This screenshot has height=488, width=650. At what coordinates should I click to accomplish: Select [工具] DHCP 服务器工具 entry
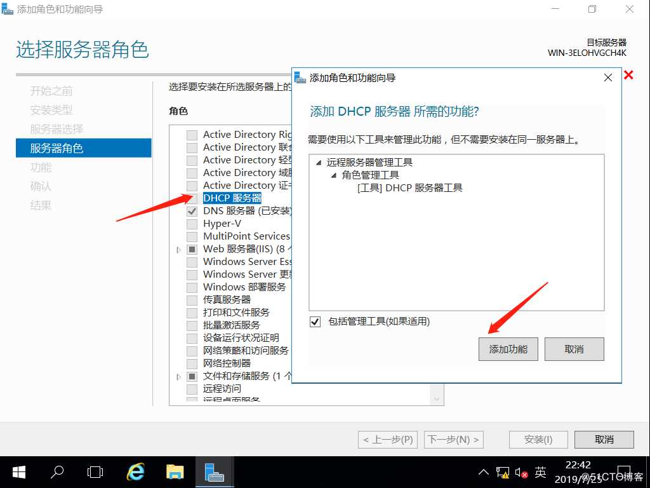point(409,188)
